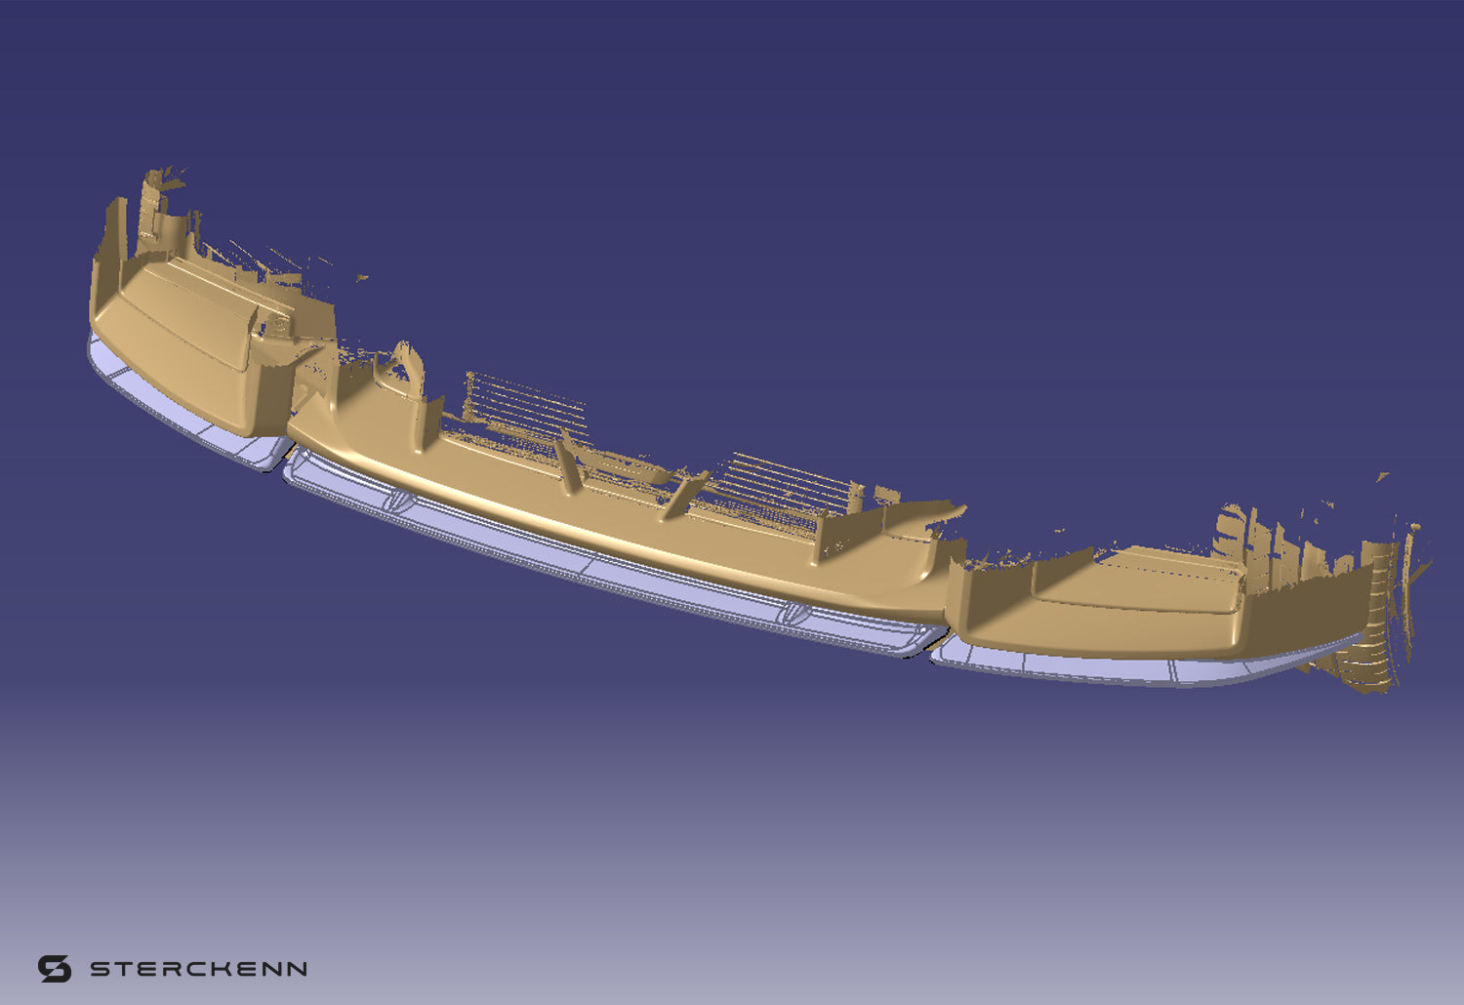Click the Sterckenn S logo icon
Viewport: 1464px width, 1005px height.
pyautogui.click(x=55, y=968)
